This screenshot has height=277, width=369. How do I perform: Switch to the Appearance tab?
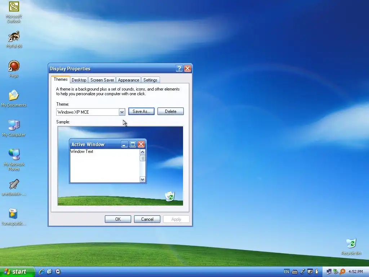pos(129,80)
